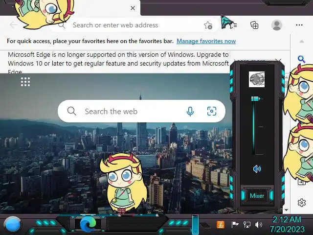Viewport: 313px width, 235px height.
Task: Open the profile avatar icon
Action: [277, 25]
